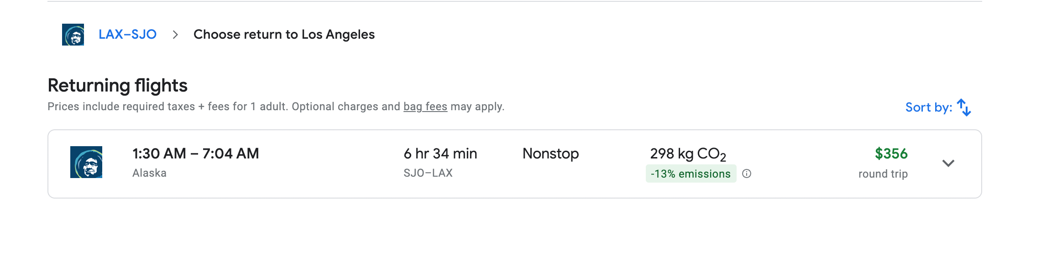Click the 298 kg CO2 emissions figure

tap(687, 154)
